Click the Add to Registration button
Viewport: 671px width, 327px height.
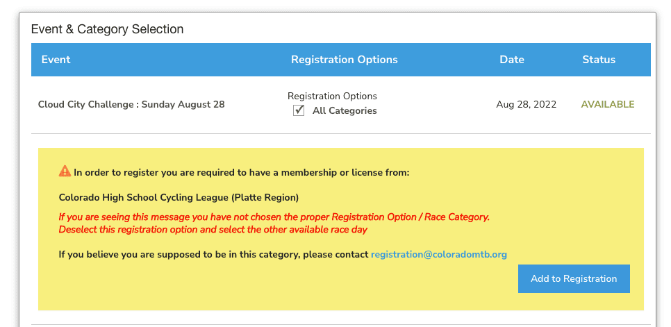574,278
